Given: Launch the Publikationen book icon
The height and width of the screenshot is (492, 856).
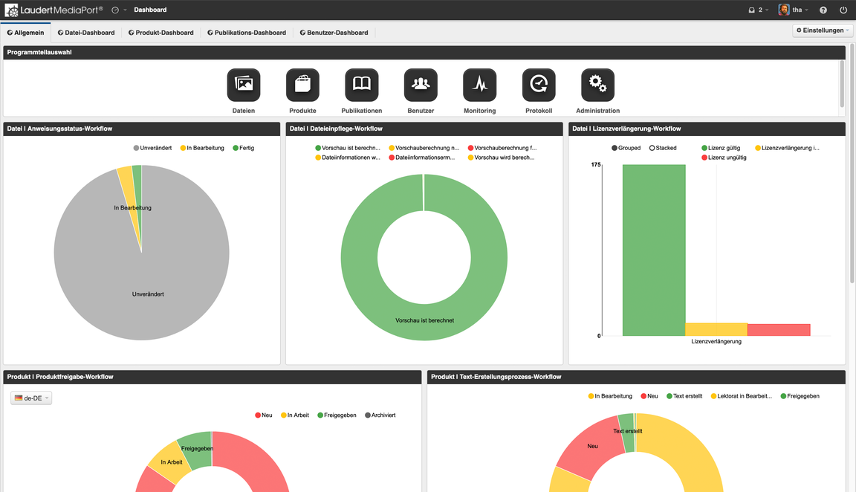Looking at the screenshot, I should 362,85.
